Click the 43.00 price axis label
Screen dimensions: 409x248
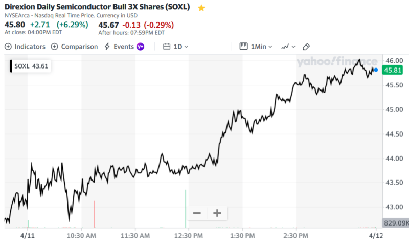pyautogui.click(x=394, y=207)
